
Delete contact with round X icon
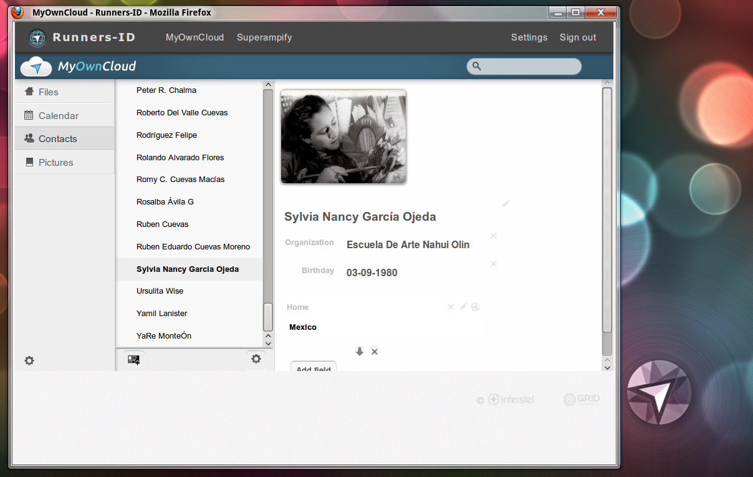point(375,352)
